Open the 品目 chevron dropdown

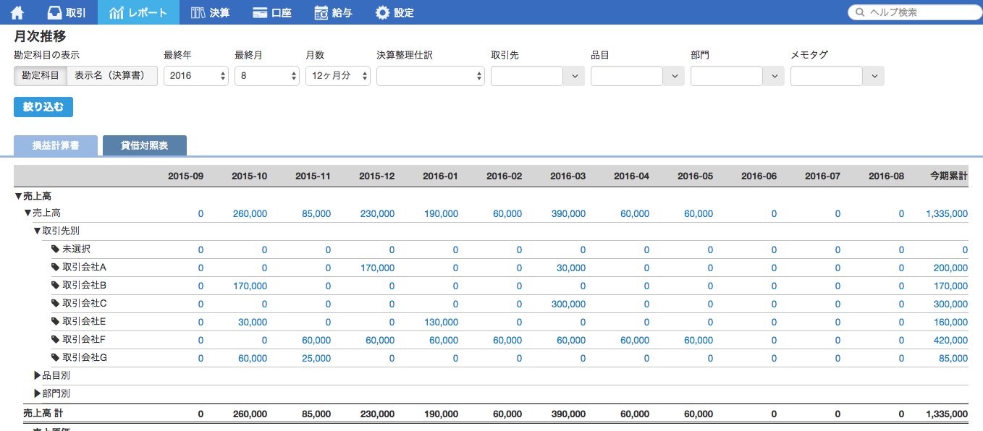[674, 76]
